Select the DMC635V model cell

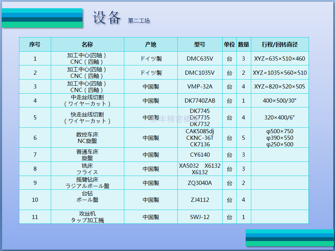coord(199,59)
